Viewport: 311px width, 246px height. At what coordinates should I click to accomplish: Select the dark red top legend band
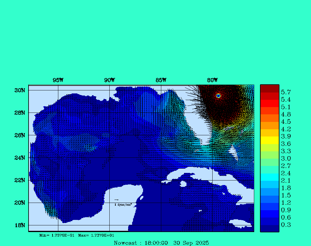[x=269, y=89]
